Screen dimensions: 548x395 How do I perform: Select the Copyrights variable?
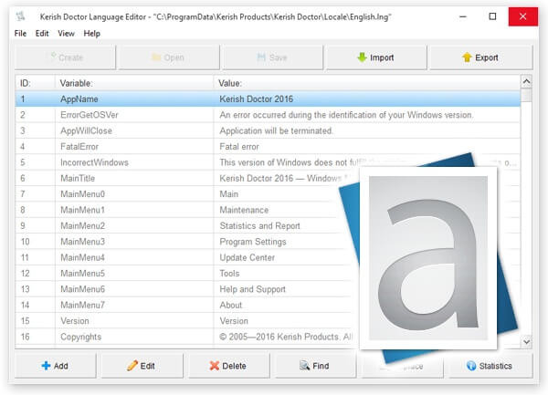[x=80, y=337]
